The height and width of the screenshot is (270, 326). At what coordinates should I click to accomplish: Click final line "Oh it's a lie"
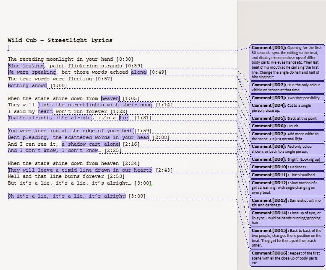(67, 196)
